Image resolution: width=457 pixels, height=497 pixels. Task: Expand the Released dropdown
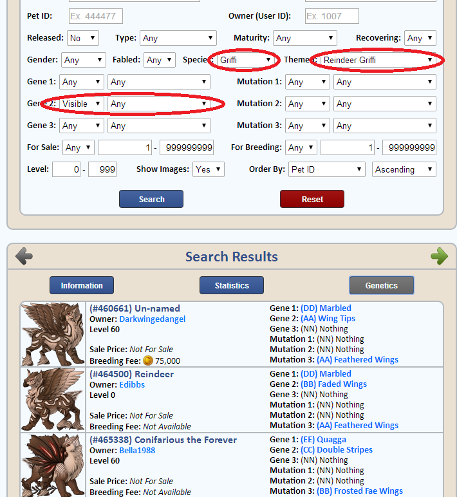pyautogui.click(x=82, y=39)
